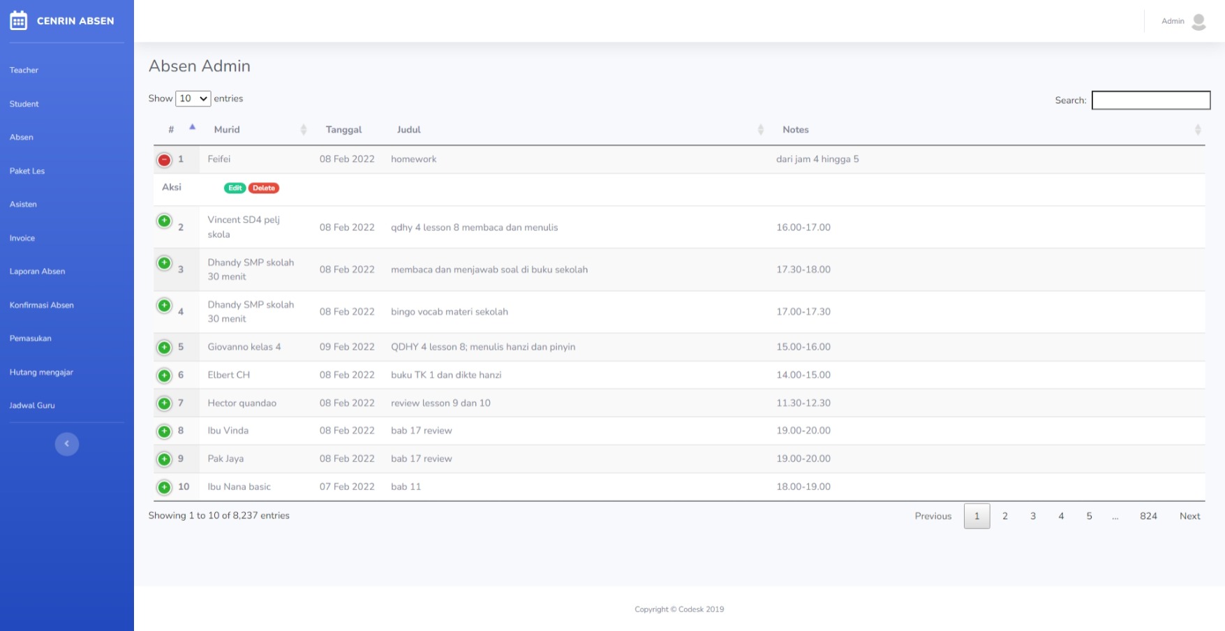Image resolution: width=1225 pixels, height=631 pixels.
Task: Click the green plus icon for Ibu Nana basic
Action: click(164, 487)
